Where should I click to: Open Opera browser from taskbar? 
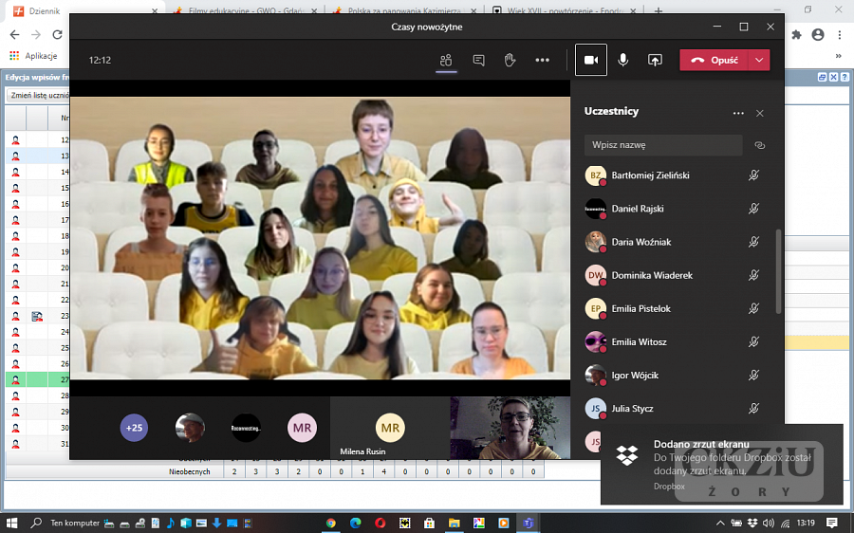[x=381, y=524]
